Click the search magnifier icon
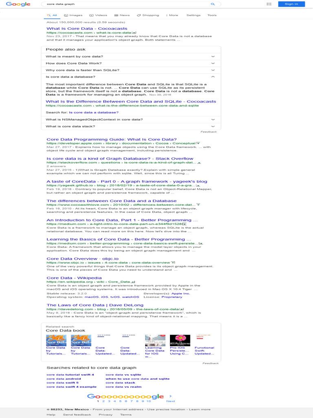Viewport: 313px width, 418px height. point(213,4)
